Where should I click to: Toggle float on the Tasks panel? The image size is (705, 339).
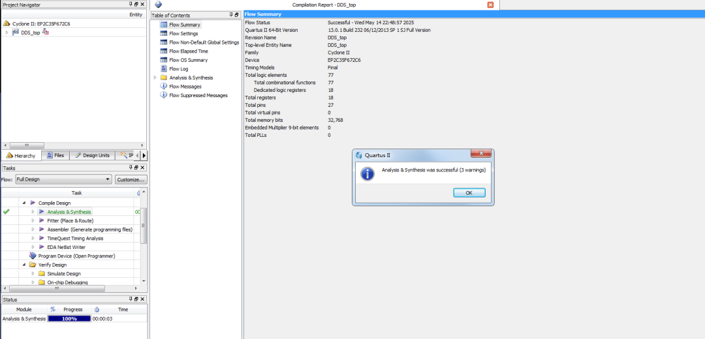(x=136, y=168)
